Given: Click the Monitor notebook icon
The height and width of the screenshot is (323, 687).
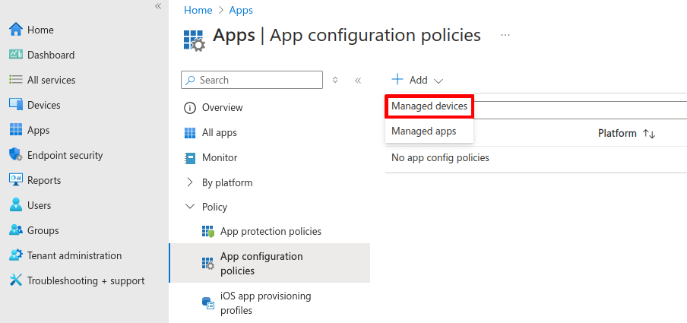Looking at the screenshot, I should click(190, 158).
